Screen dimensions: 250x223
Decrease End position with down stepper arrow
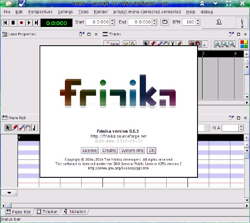point(154,24)
